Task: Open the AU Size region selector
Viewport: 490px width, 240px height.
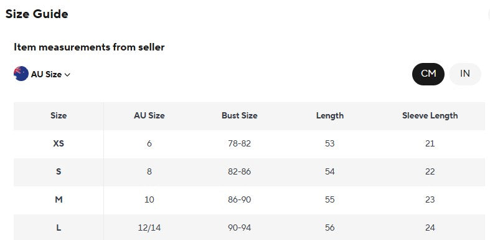Action: click(42, 74)
